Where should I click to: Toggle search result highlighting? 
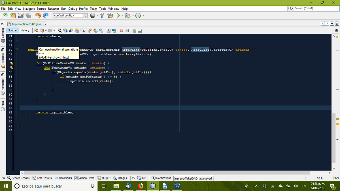pyautogui.click(x=77, y=31)
